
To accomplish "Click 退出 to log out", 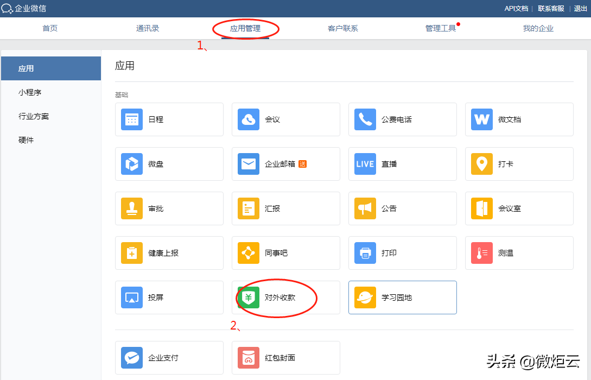I will coord(580,8).
